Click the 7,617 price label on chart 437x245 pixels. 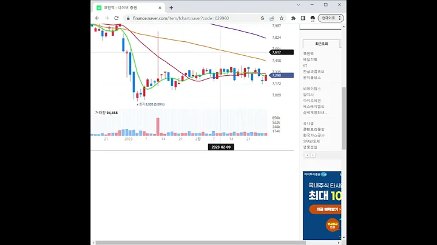[282, 52]
